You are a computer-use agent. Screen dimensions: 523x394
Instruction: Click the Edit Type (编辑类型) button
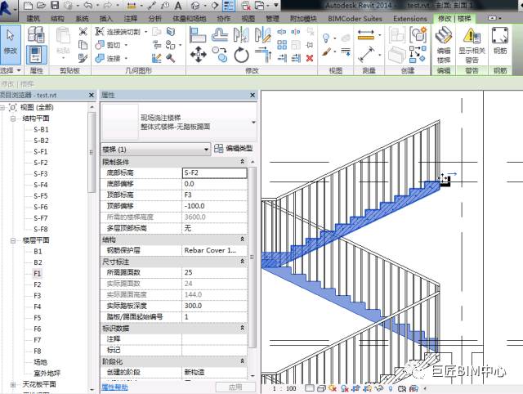234,149
